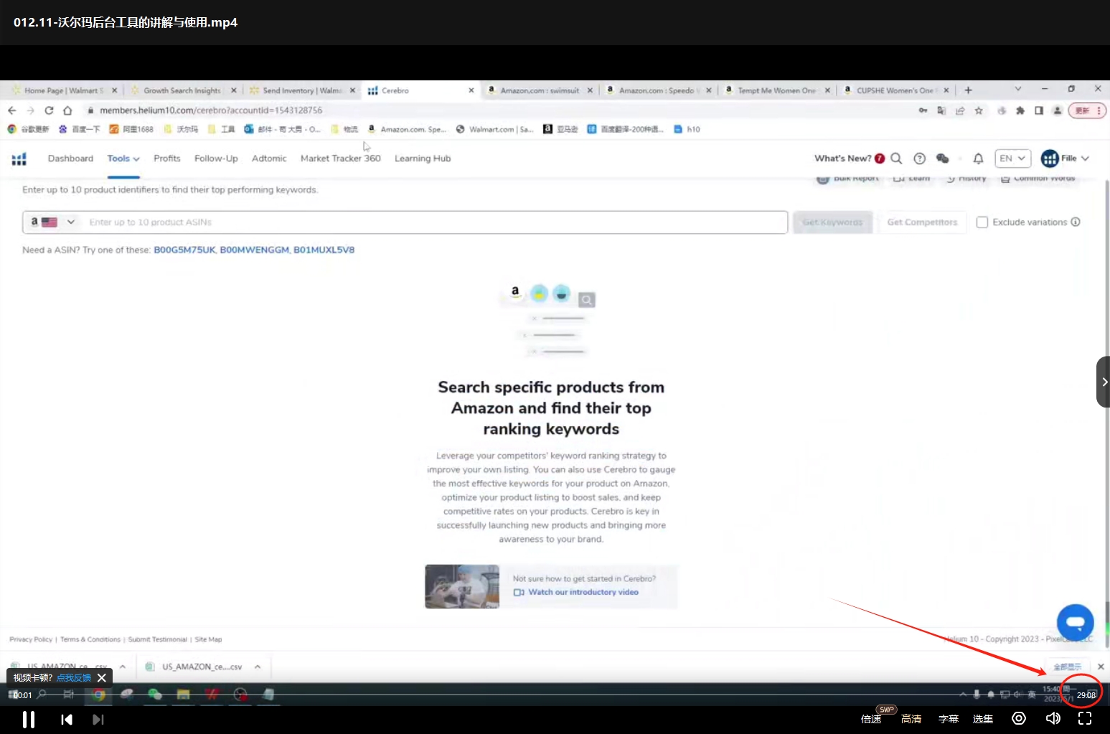
Task: Click the Helium 10 search magnifier icon
Action: click(x=896, y=159)
